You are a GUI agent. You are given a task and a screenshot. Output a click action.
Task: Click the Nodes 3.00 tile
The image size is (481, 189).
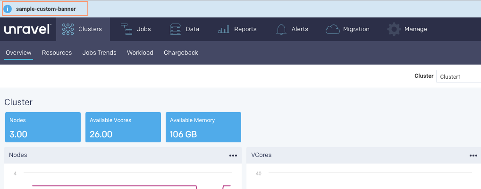(43, 127)
